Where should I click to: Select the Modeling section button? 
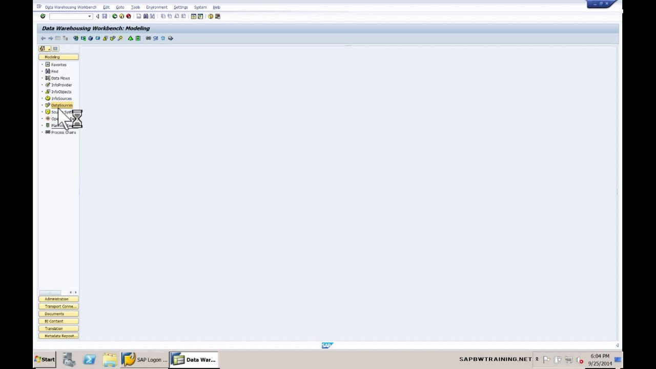click(x=58, y=57)
